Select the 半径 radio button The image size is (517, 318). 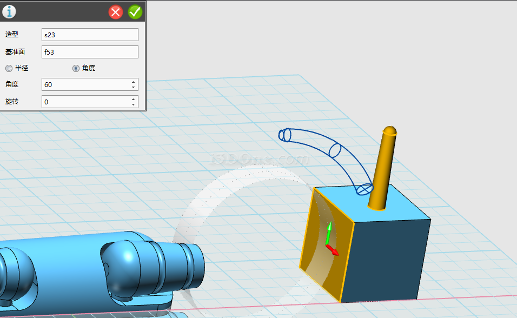[x=9, y=68]
